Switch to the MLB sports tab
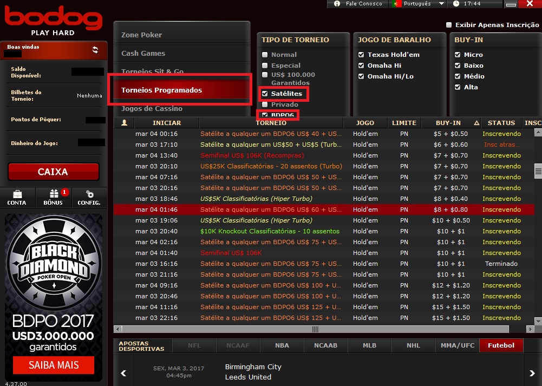The height and width of the screenshot is (386, 542). pyautogui.click(x=369, y=345)
